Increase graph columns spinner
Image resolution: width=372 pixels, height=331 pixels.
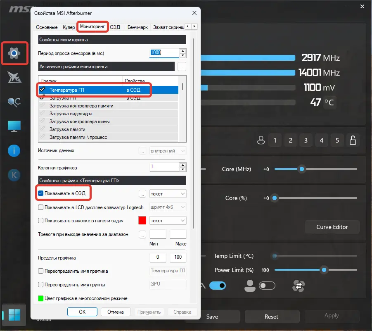[x=182, y=165]
